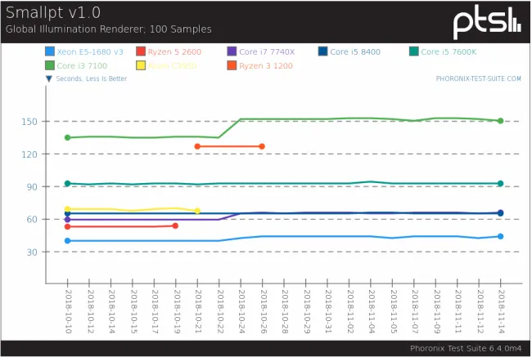This screenshot has height=357, width=532.
Task: Click the Xeon E5-1680 v3 starting data point
Action: pyautogui.click(x=67, y=241)
